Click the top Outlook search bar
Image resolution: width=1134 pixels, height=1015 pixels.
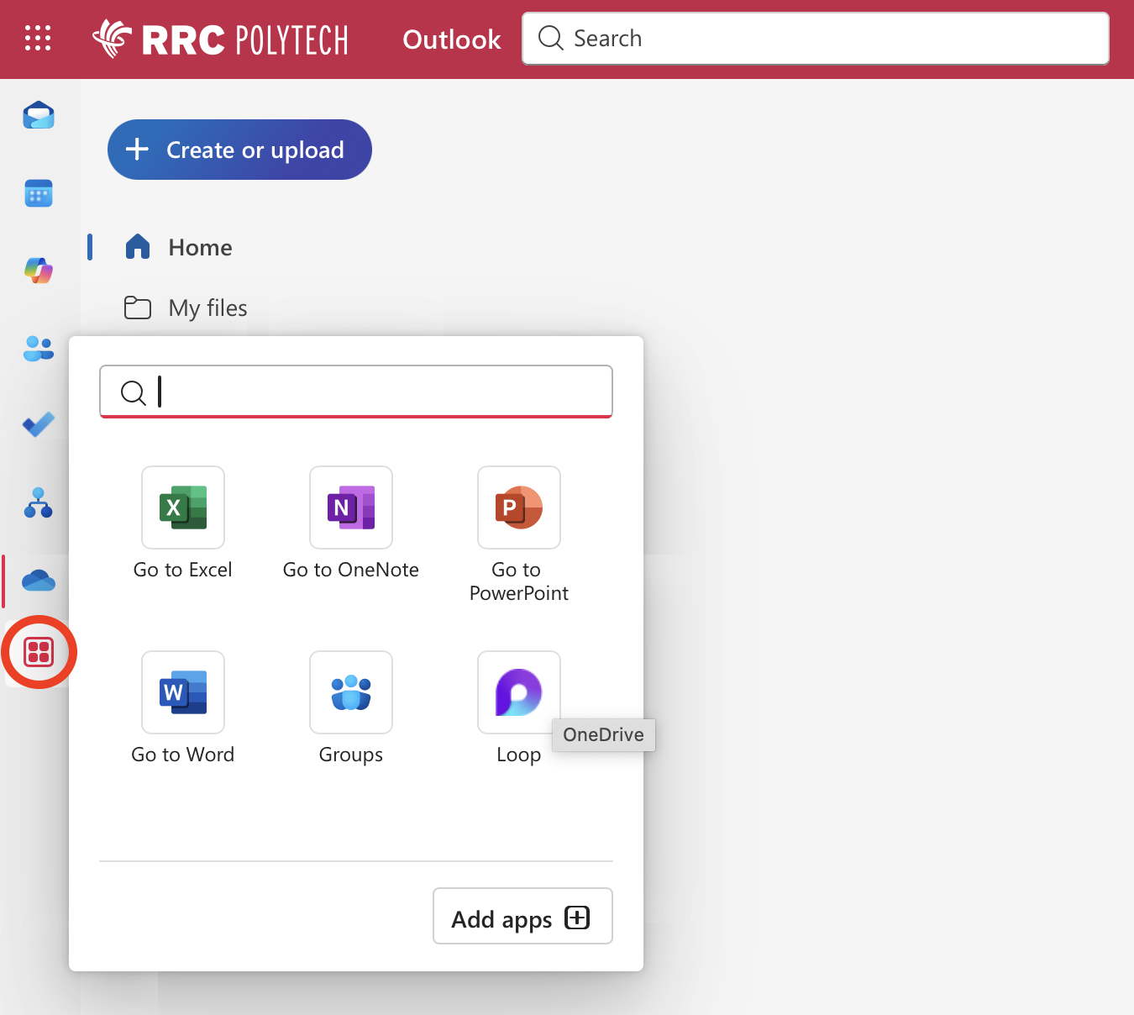815,38
